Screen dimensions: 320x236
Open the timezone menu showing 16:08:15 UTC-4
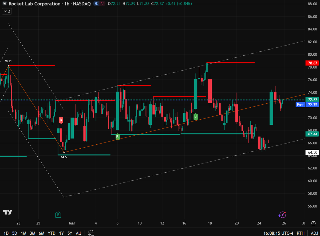click(x=278, y=233)
